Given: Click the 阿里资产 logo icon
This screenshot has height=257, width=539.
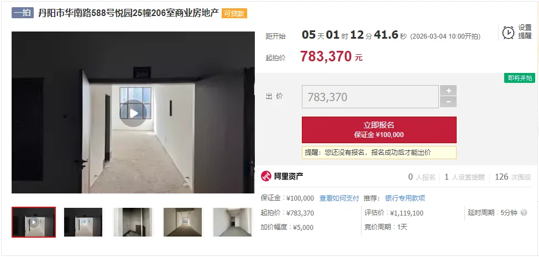Looking at the screenshot, I should coord(266,177).
